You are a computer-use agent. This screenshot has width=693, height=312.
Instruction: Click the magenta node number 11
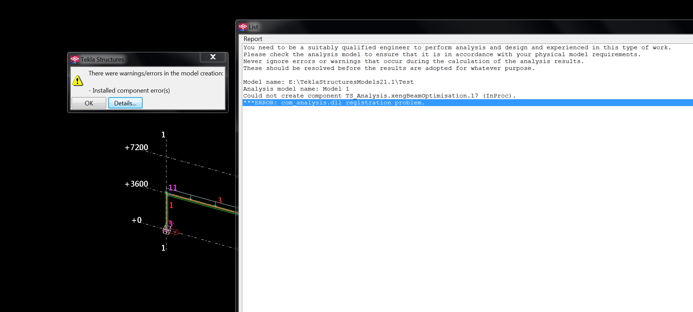(173, 188)
